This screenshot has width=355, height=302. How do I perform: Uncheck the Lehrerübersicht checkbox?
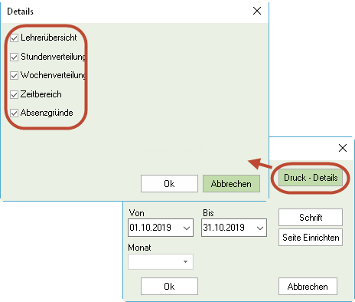click(15, 38)
